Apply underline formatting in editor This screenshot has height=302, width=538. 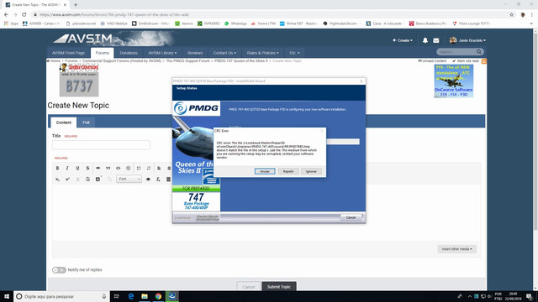point(77,168)
